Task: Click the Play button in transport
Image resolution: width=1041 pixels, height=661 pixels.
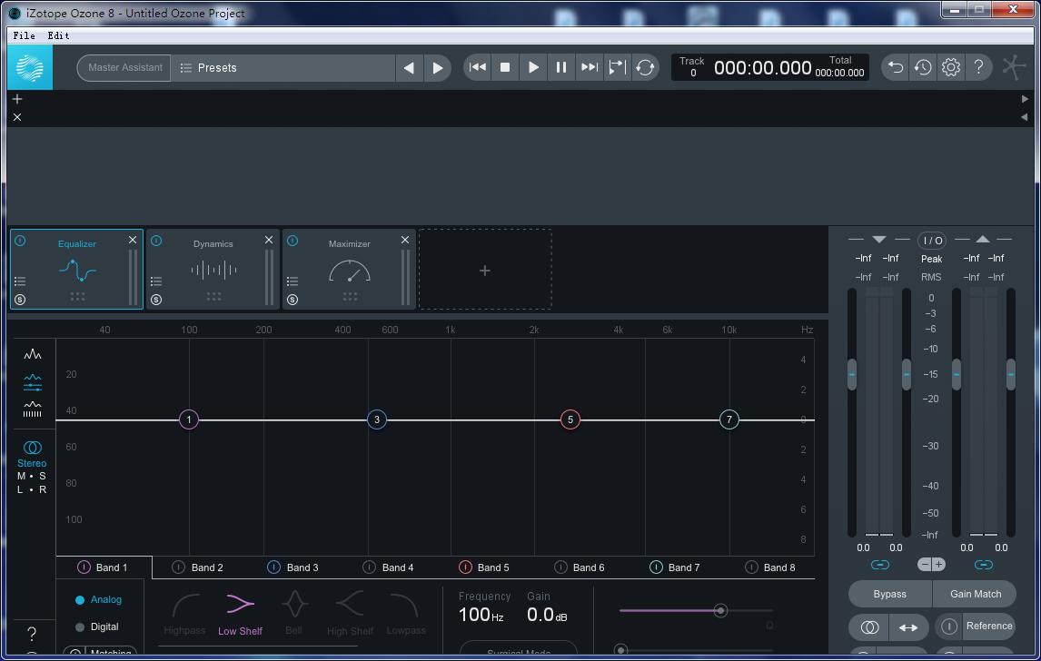Action: (533, 67)
